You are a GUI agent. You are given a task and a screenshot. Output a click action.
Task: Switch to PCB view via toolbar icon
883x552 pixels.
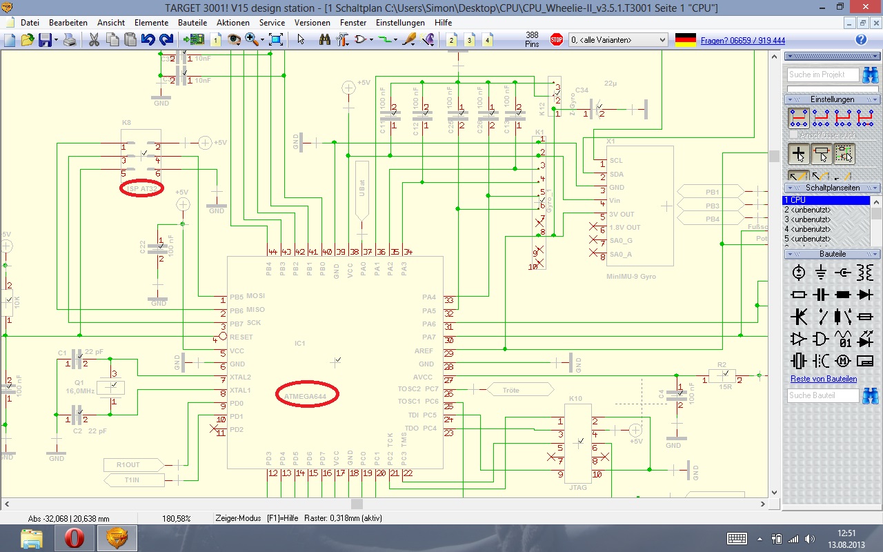coord(197,40)
